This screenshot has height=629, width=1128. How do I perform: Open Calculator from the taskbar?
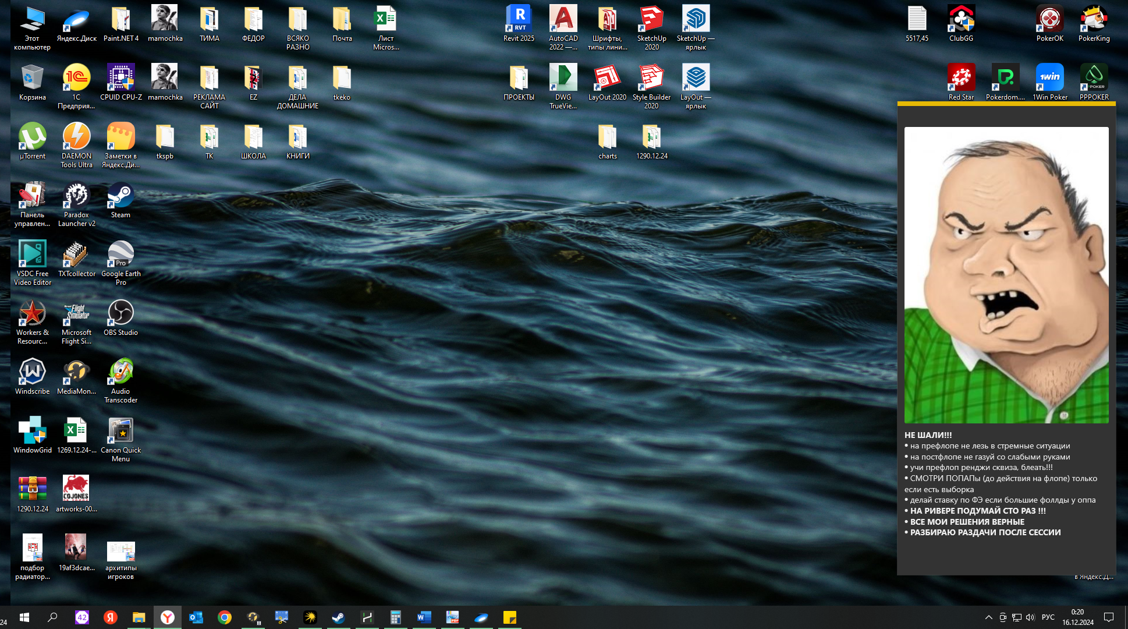tap(395, 617)
